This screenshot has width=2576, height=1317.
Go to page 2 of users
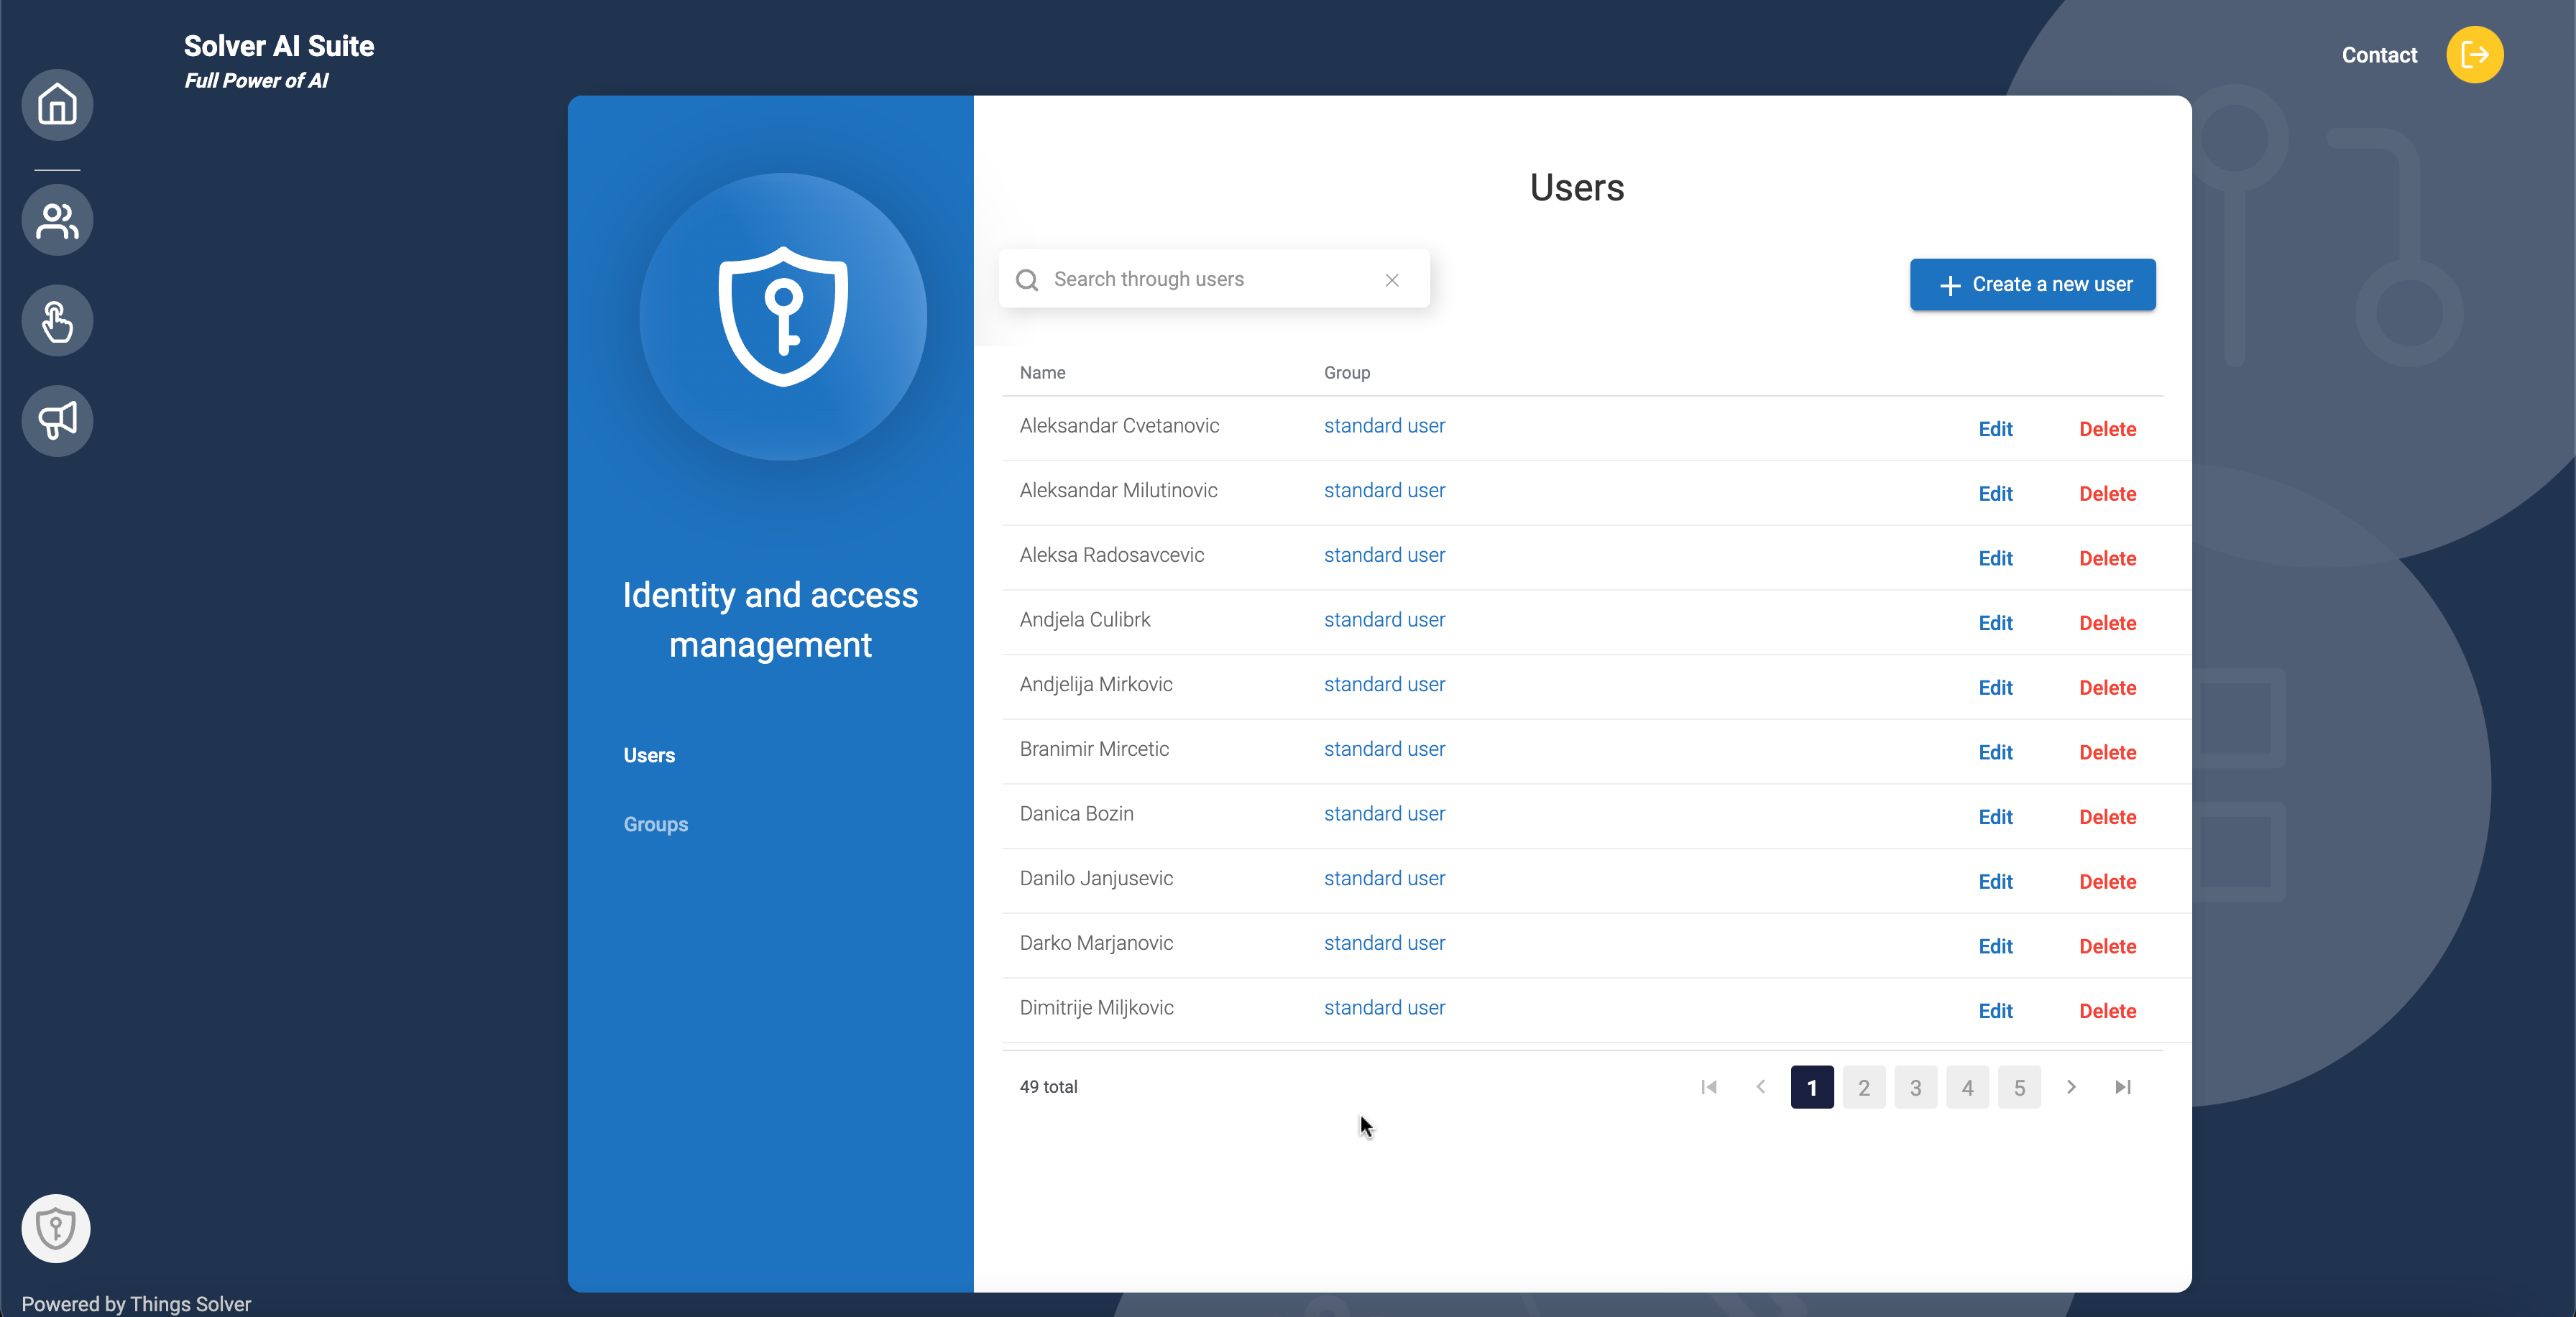[1864, 1087]
